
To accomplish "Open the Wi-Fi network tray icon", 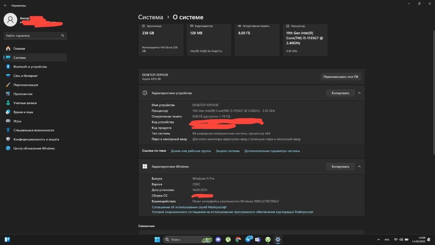I will [x=396, y=240].
